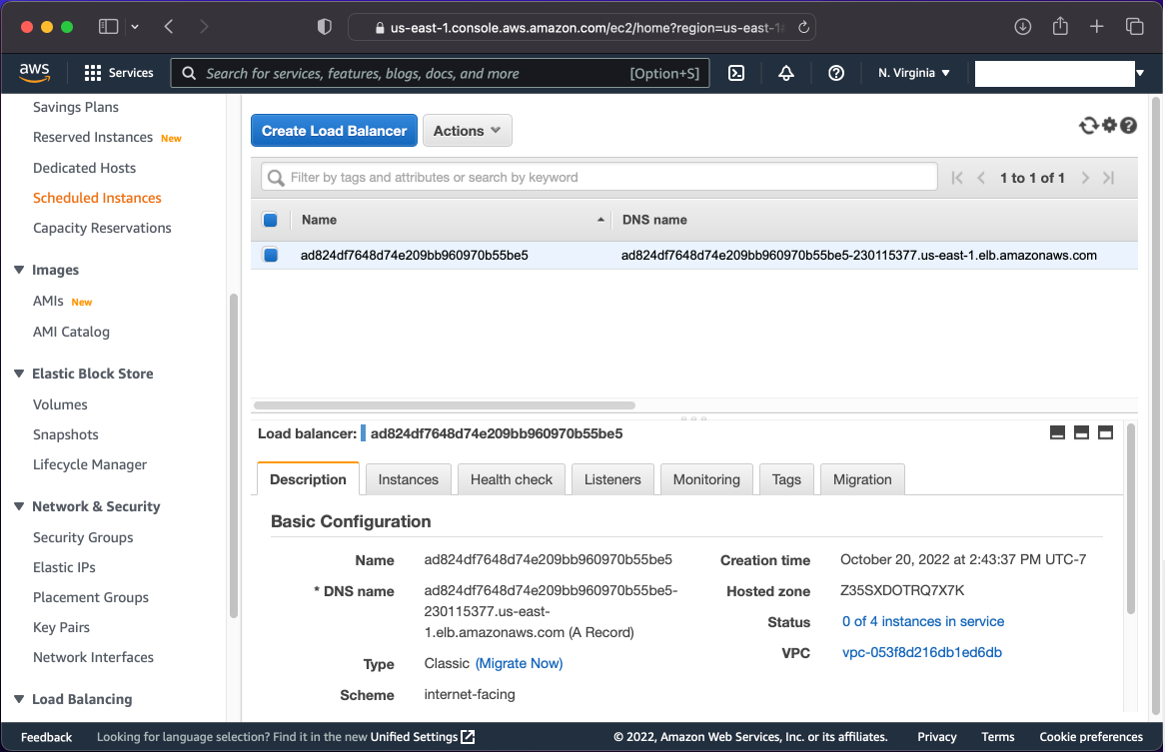Open Safari downloads icon

click(x=1022, y=27)
